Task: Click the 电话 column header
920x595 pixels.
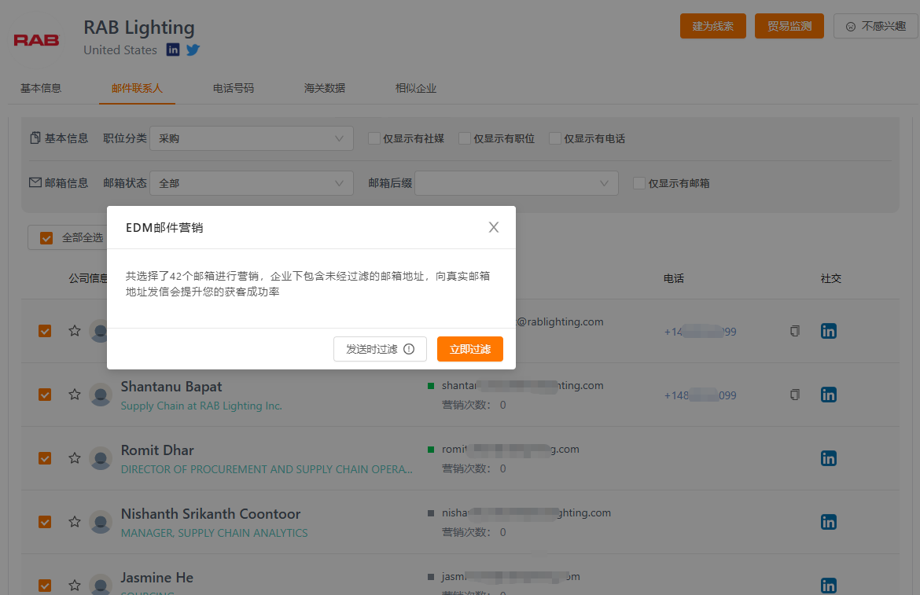Action: point(674,278)
